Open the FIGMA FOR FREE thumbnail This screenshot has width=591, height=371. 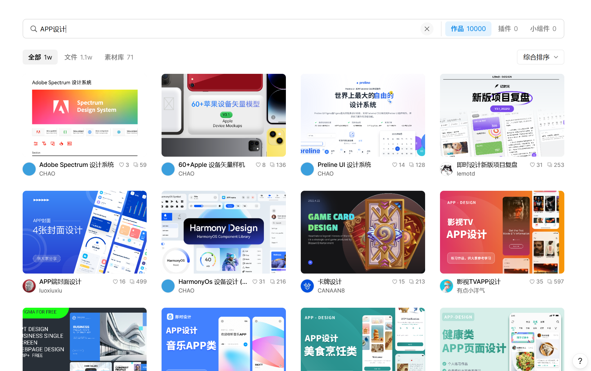(85, 339)
